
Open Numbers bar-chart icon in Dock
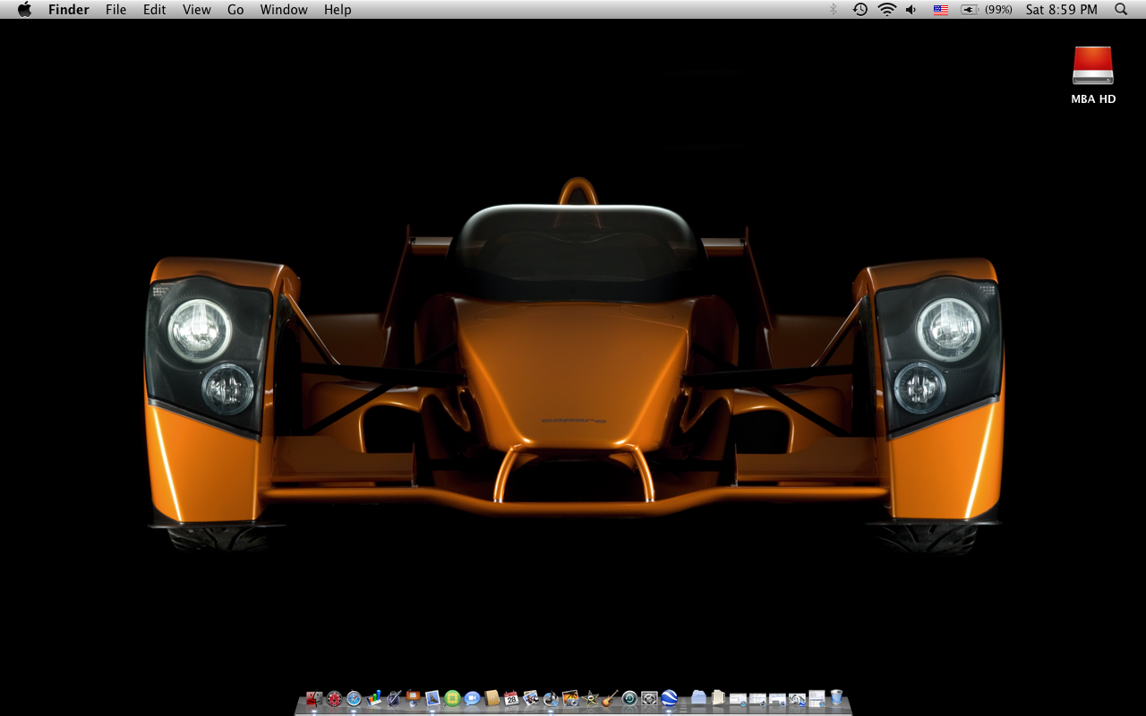(x=373, y=698)
